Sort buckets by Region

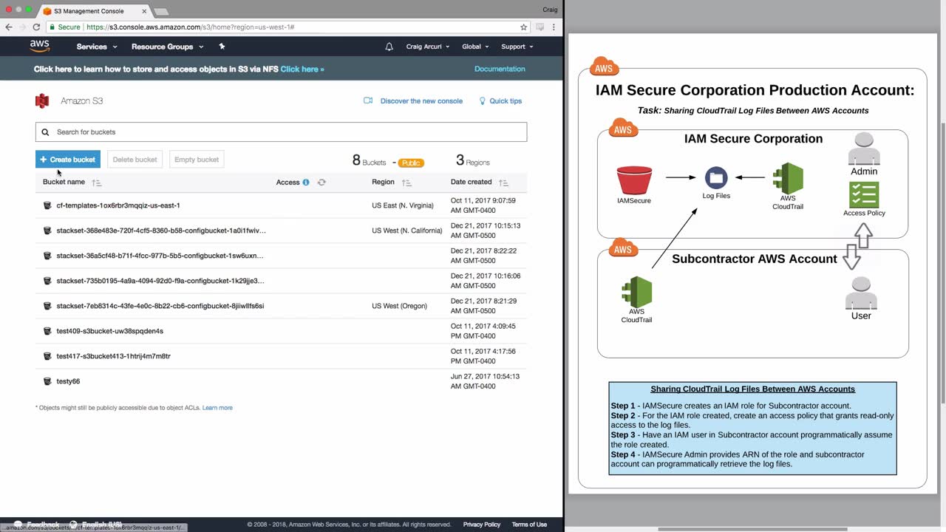point(406,183)
